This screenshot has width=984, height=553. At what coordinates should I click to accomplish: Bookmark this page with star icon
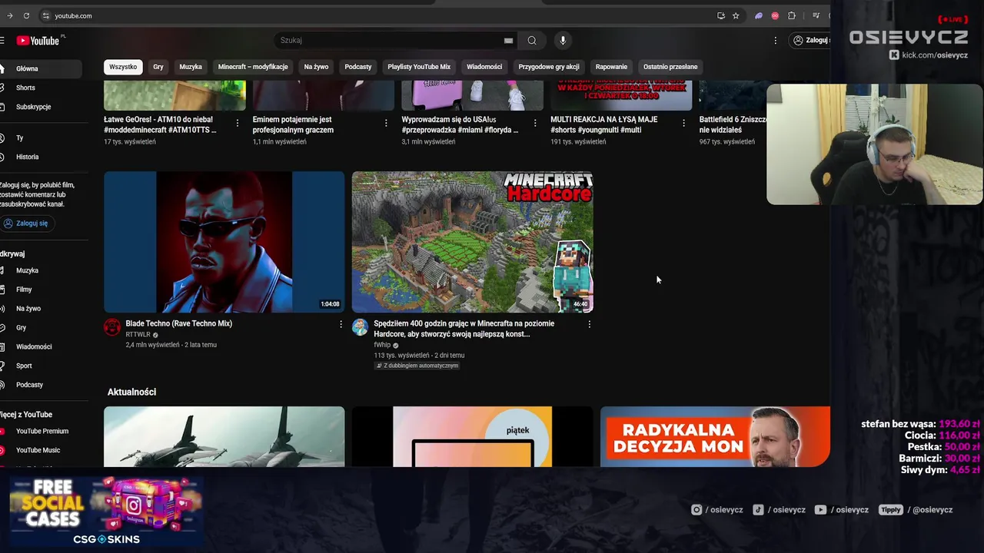point(736,15)
